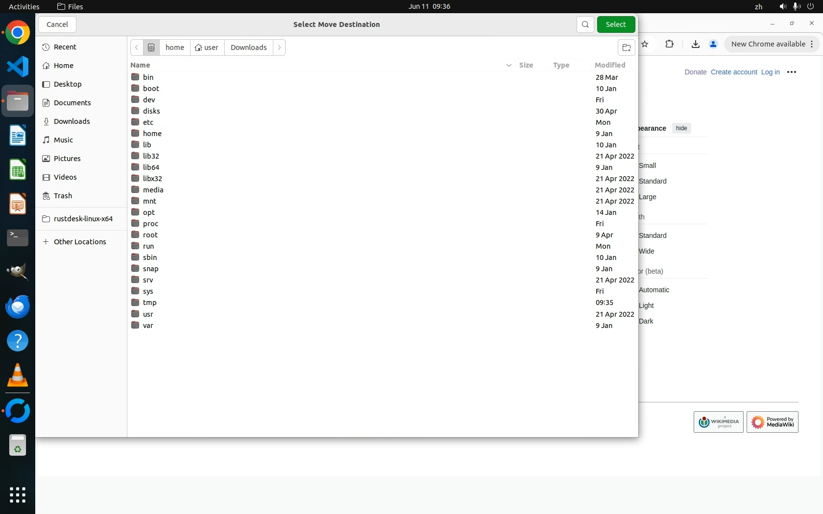The width and height of the screenshot is (823, 514).
Task: Select Downloads in the sidebar
Action: click(x=72, y=121)
